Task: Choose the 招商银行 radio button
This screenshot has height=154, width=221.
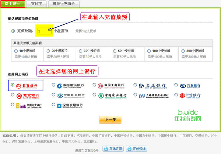Action: pyautogui.click(x=13, y=85)
